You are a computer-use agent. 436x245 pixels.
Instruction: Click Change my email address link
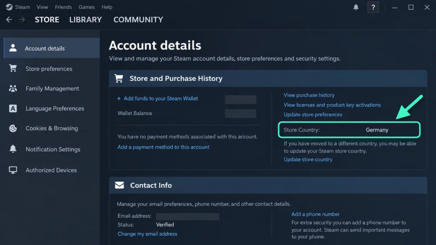coord(147,234)
